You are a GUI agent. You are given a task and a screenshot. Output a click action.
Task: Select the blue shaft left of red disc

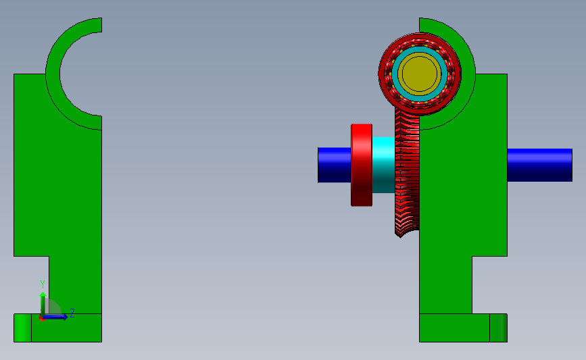click(x=334, y=165)
